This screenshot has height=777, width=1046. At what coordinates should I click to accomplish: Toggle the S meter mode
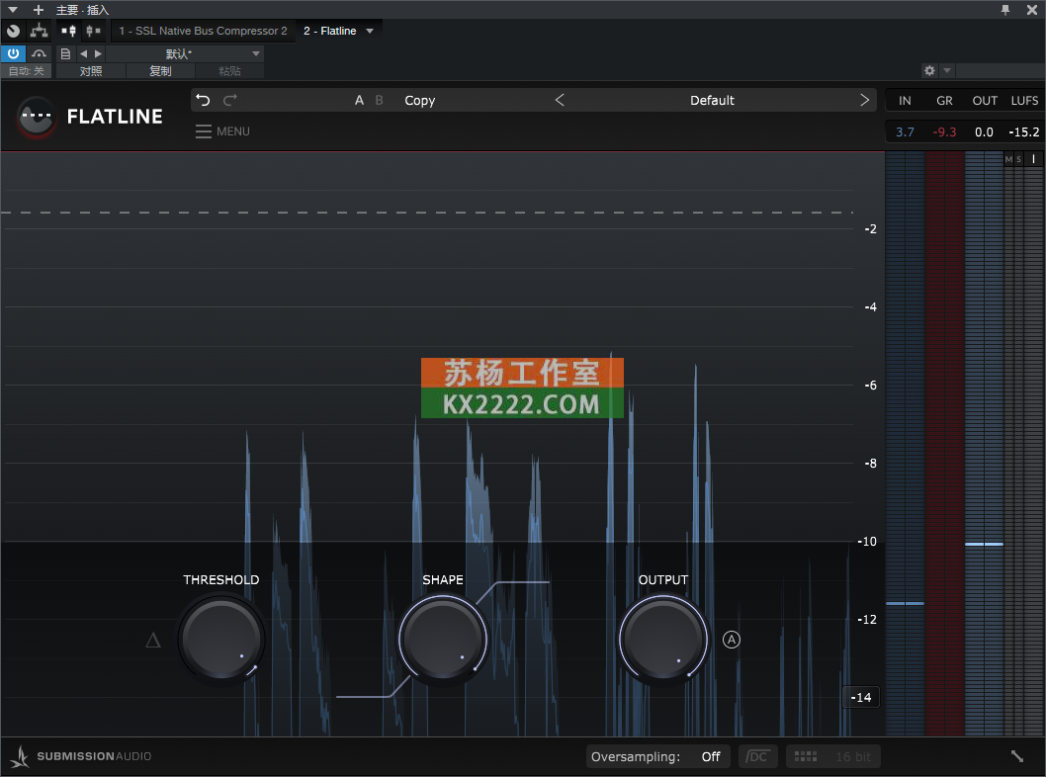1018,159
